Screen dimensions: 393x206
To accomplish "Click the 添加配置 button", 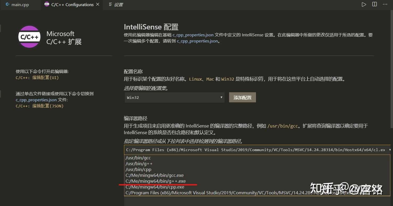I will [242, 97].
